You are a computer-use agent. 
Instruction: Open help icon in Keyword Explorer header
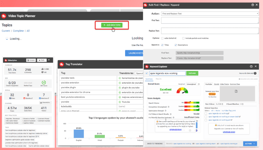click(x=251, y=66)
